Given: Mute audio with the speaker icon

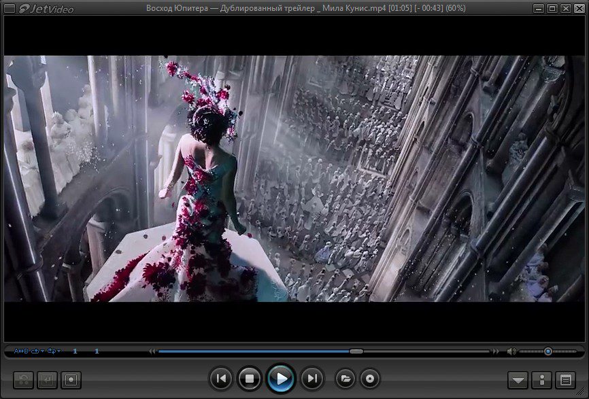Looking at the screenshot, I should click(511, 351).
